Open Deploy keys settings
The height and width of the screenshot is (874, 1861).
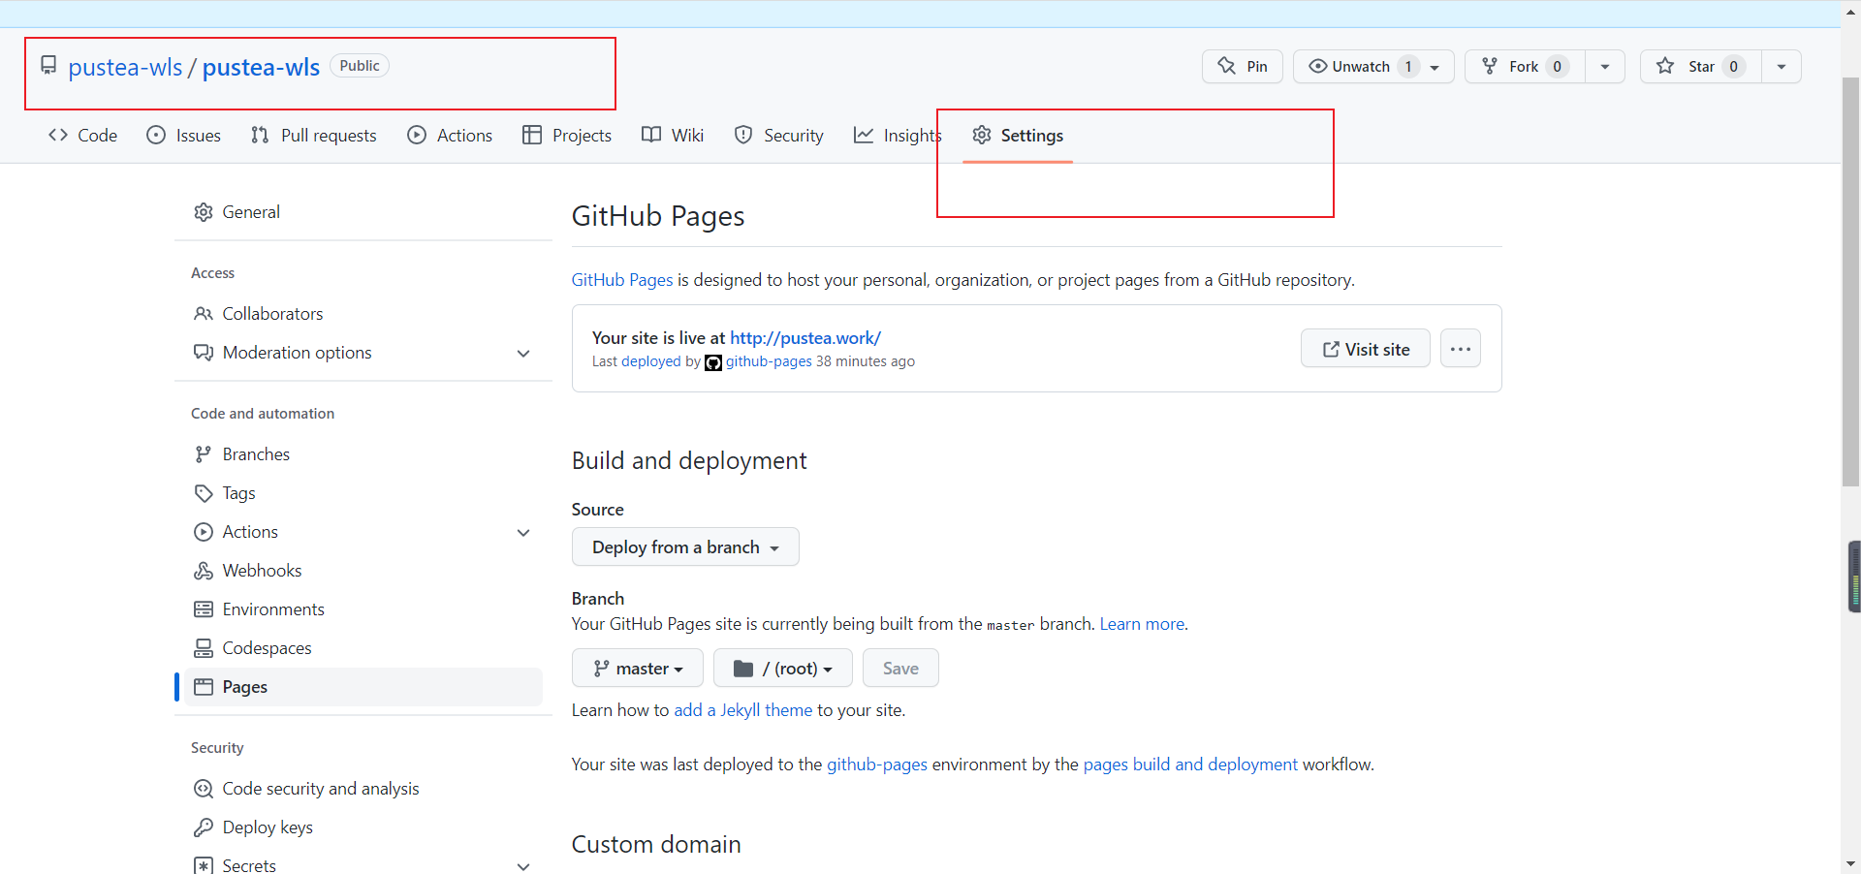pyautogui.click(x=268, y=827)
